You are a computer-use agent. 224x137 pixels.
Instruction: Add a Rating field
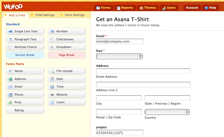click(x=25, y=110)
